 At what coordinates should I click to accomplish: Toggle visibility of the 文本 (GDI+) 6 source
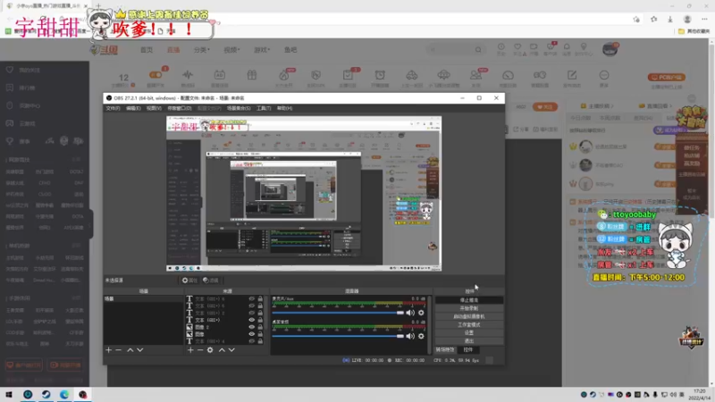pos(251,299)
